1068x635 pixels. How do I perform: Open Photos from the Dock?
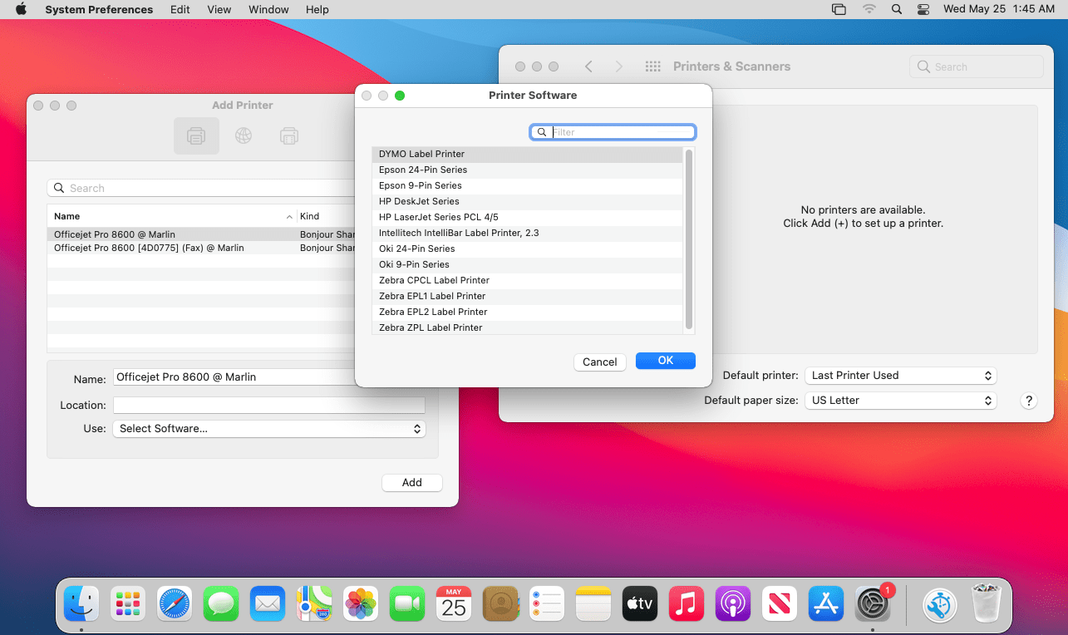361,603
